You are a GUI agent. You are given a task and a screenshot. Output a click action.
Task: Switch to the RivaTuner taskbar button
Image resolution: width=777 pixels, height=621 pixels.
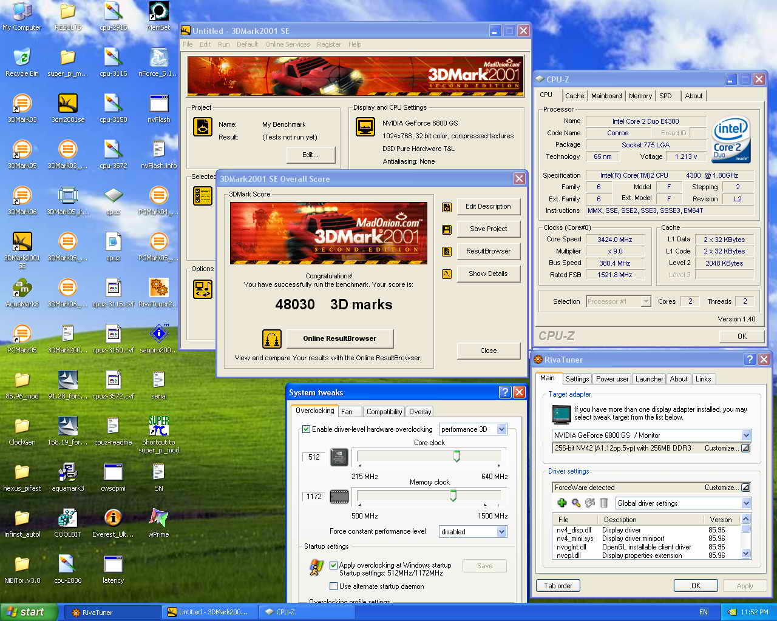pyautogui.click(x=113, y=612)
